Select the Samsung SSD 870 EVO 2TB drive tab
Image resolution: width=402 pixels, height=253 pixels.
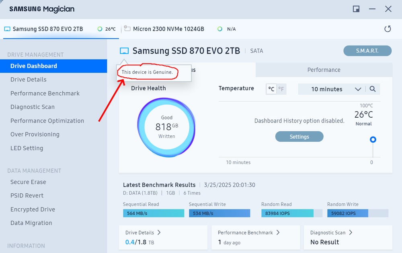[61, 29]
